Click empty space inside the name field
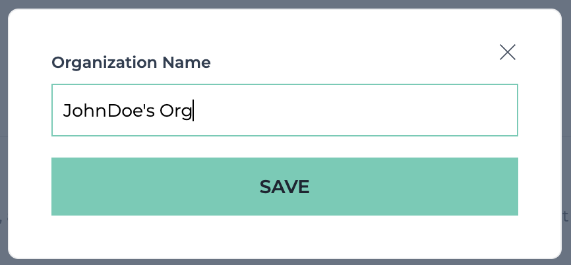The width and height of the screenshot is (571, 265). coord(357,110)
